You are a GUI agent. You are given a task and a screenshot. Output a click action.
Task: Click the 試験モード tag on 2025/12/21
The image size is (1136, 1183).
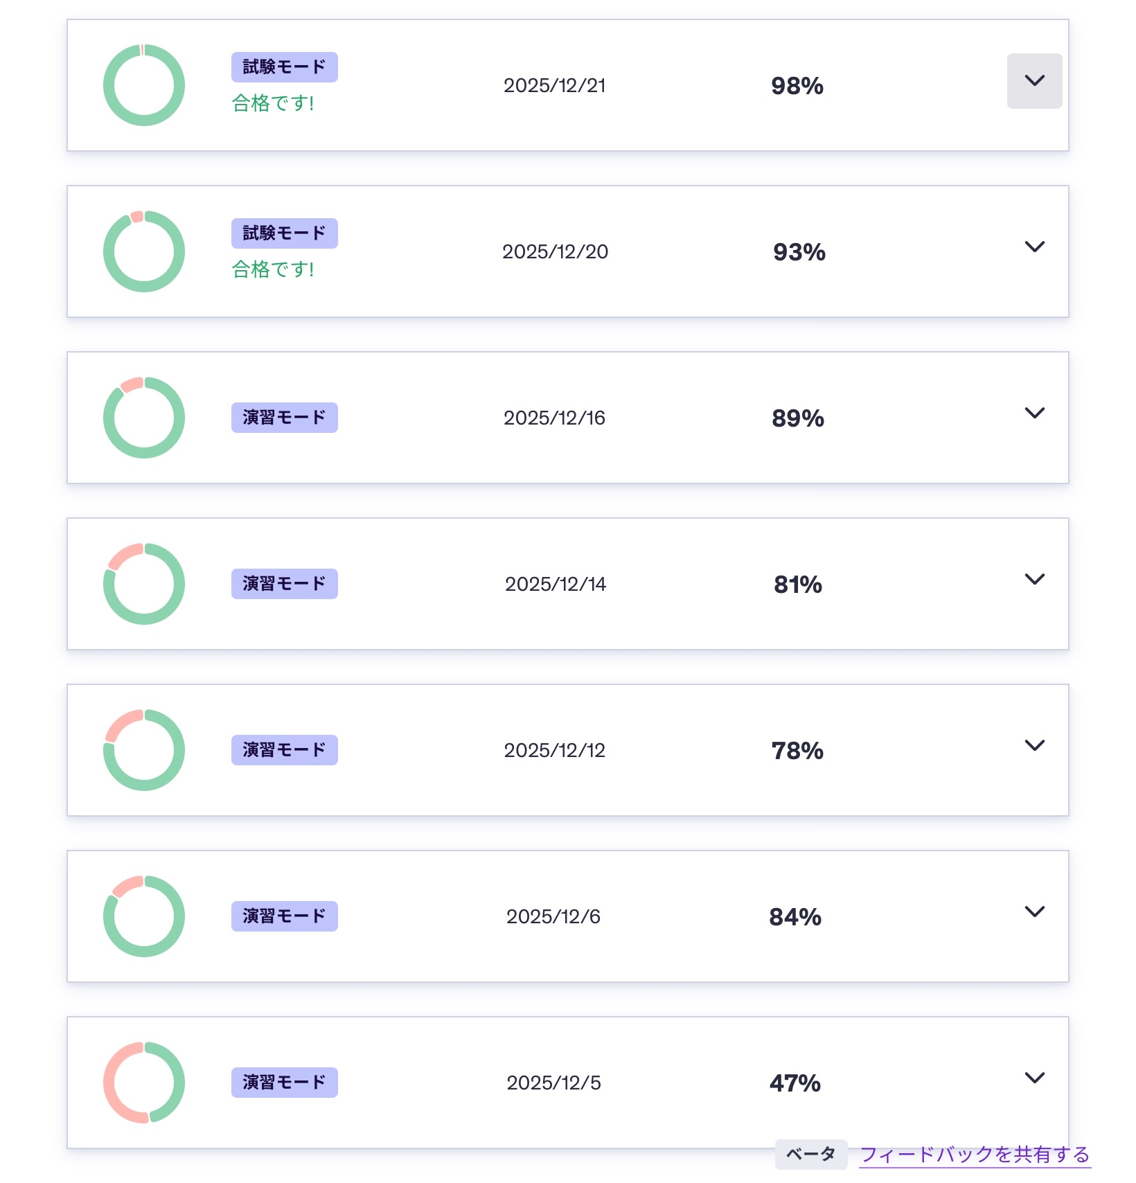click(x=285, y=67)
